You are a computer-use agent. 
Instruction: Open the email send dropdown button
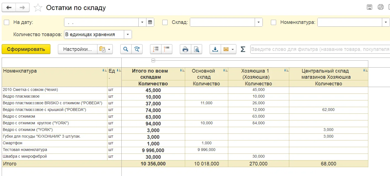(229, 49)
